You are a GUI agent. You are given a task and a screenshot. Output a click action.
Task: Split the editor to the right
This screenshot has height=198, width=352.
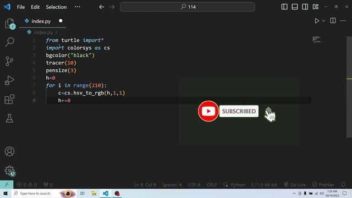click(x=333, y=21)
